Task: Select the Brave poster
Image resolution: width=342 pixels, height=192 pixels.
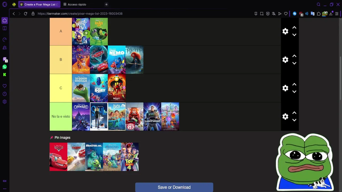Action: [x=134, y=60]
